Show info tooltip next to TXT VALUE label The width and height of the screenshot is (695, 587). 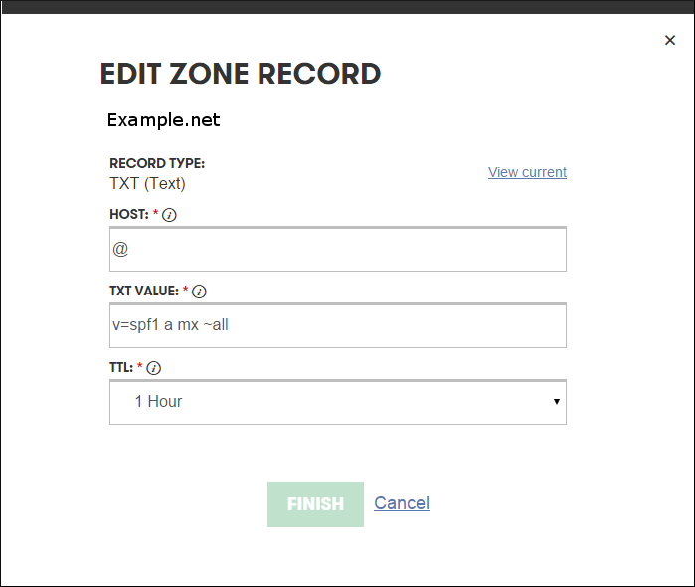coord(199,292)
